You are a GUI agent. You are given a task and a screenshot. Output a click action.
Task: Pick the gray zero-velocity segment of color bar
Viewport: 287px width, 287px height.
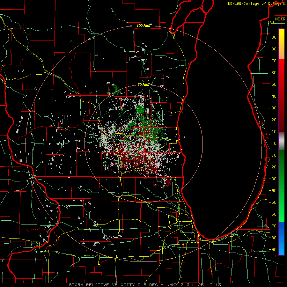[x=282, y=141]
